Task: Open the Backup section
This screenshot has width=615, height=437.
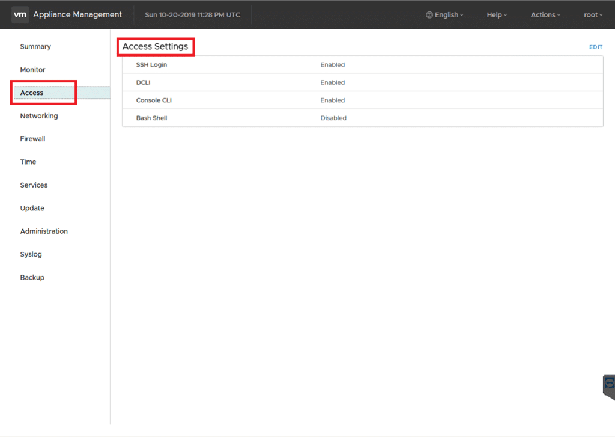Action: pyautogui.click(x=32, y=278)
